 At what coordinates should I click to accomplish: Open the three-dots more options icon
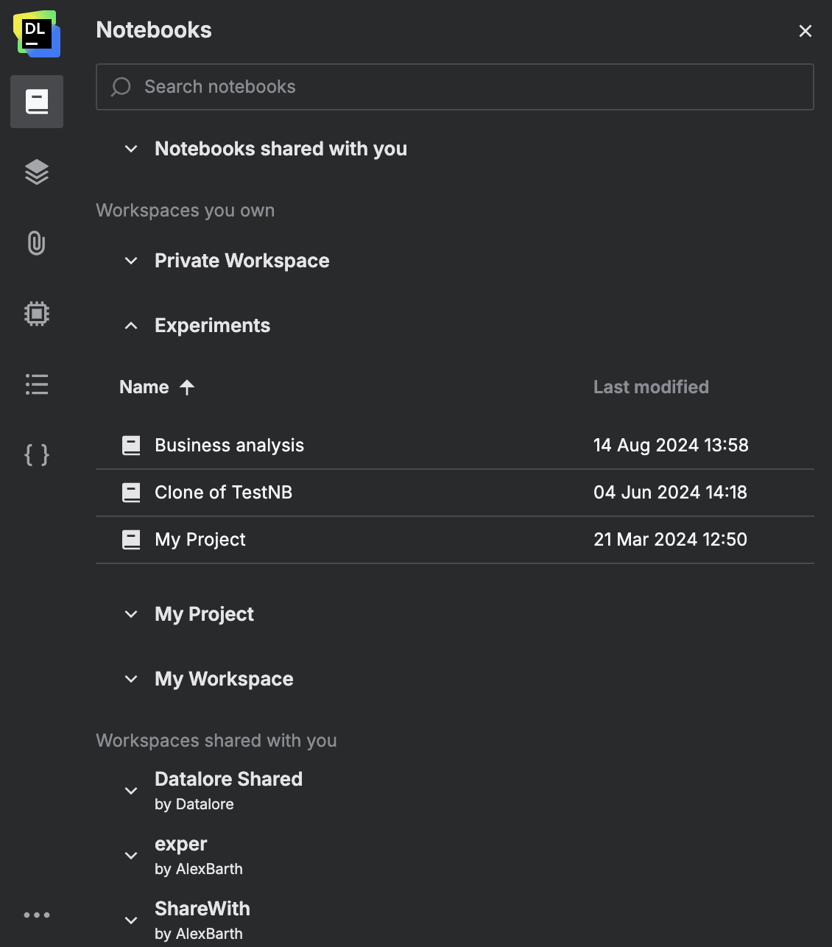tap(37, 915)
